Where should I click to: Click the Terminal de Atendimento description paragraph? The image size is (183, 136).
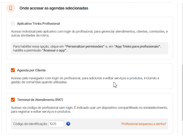[x=89, y=109]
